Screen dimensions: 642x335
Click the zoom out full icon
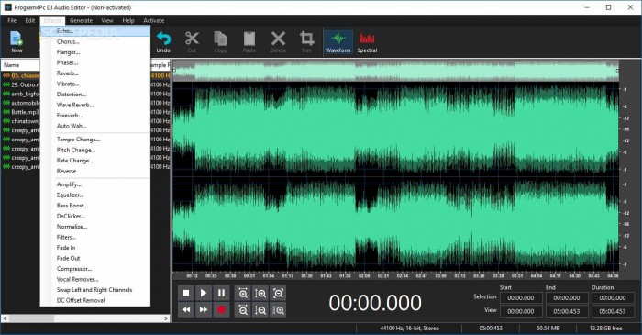pyautogui.click(x=279, y=293)
